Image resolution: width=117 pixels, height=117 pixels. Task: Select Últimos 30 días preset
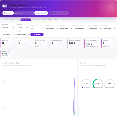(26, 20)
